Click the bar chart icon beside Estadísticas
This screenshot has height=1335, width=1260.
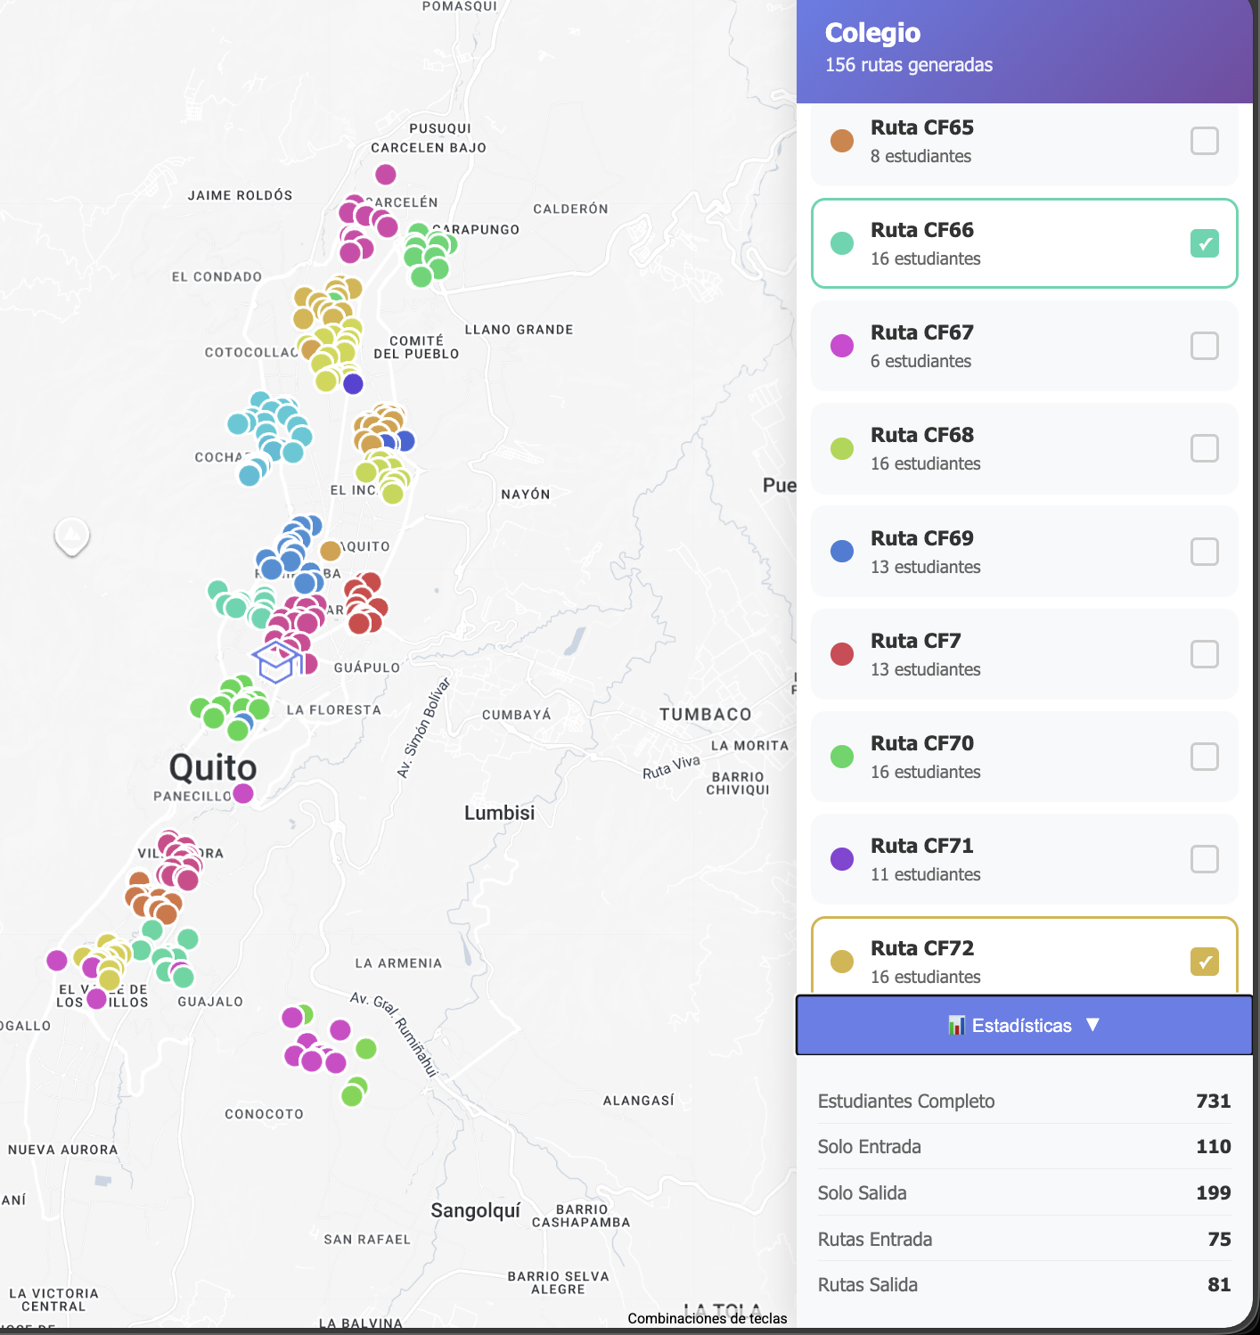956,1026
